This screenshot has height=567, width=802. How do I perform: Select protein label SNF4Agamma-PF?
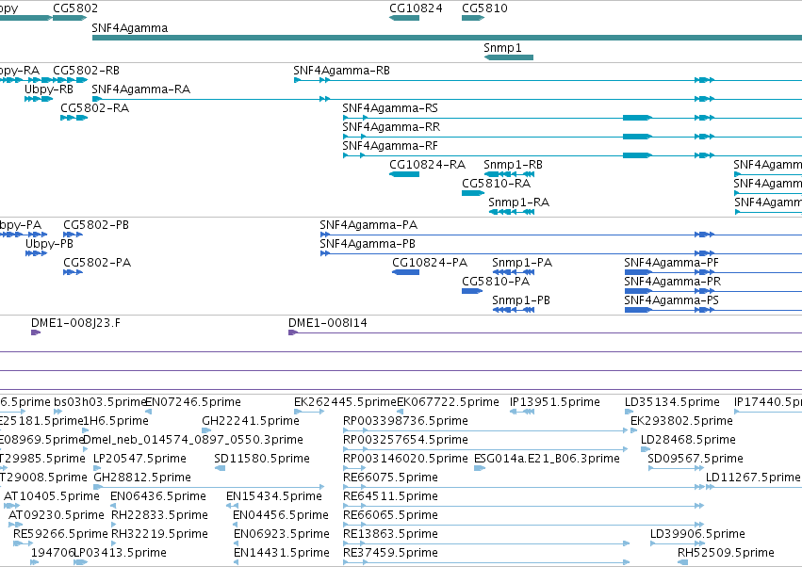click(671, 263)
